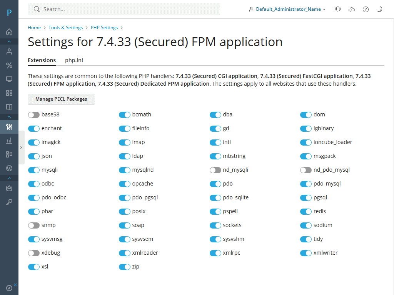Viewport: 394px width, 295px height.
Task: Turn on the xdebug extension
Action: pyautogui.click(x=34, y=253)
